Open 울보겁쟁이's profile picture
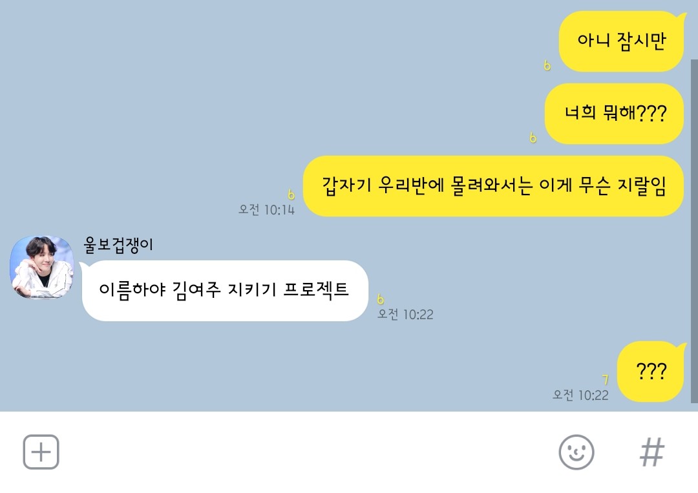This screenshot has width=698, height=493. (42, 267)
